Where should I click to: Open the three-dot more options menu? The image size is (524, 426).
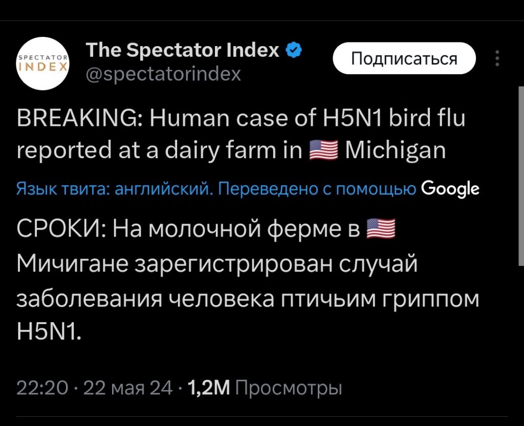[497, 58]
